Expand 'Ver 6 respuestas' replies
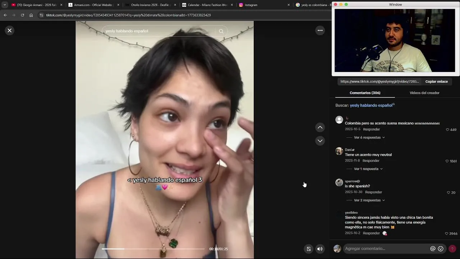 (369, 137)
